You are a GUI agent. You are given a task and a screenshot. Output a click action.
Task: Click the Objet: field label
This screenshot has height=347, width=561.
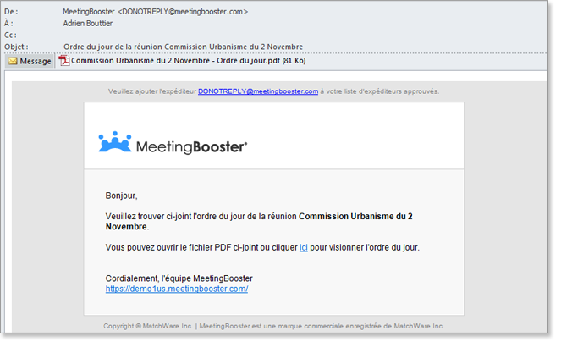(x=16, y=47)
